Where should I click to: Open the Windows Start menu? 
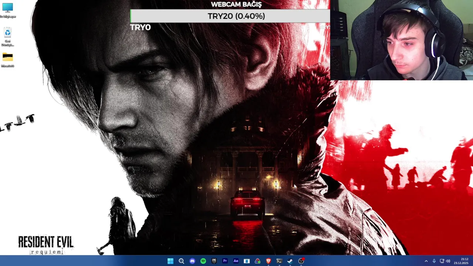[170, 261]
